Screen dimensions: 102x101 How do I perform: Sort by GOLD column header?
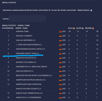70,28
